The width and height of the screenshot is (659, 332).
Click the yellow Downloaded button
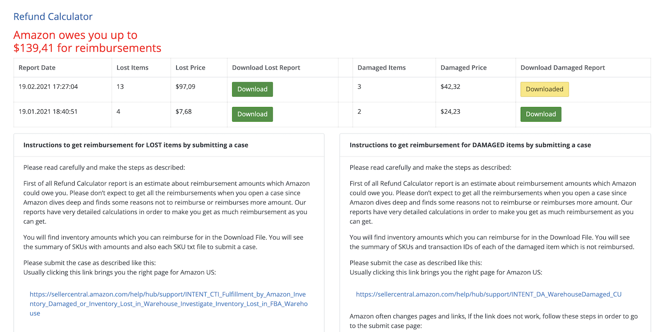point(545,89)
